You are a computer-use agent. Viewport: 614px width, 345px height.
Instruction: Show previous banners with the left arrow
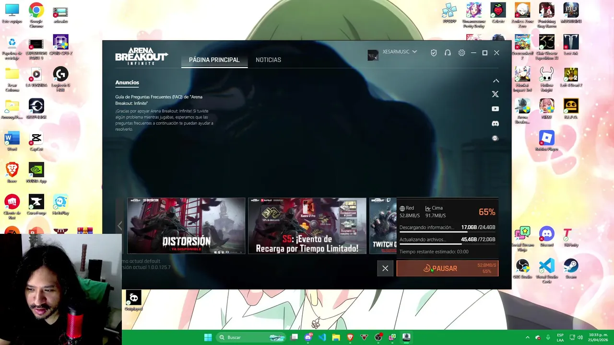click(120, 226)
